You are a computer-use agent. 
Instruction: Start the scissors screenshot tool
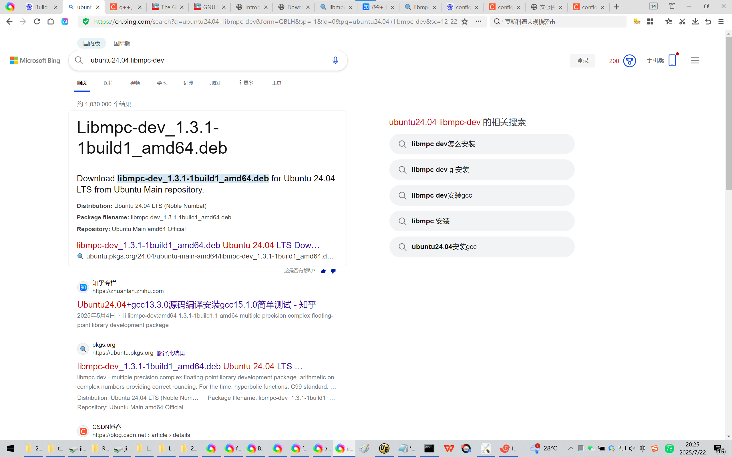tap(682, 21)
